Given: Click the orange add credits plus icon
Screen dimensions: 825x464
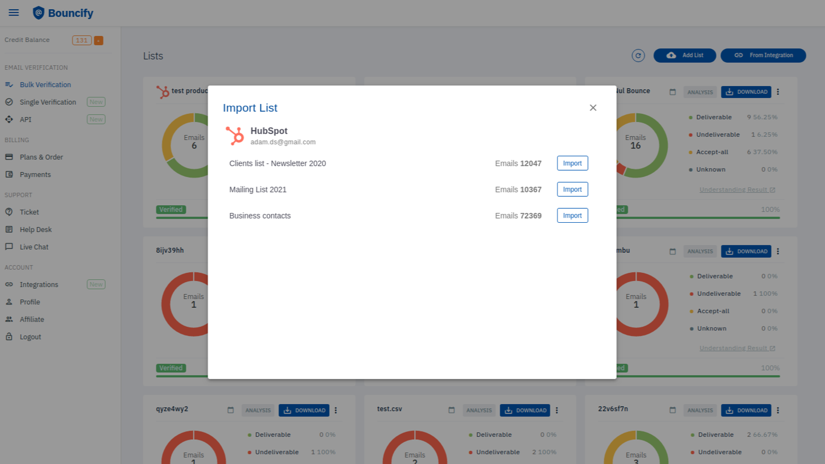Looking at the screenshot, I should (98, 40).
